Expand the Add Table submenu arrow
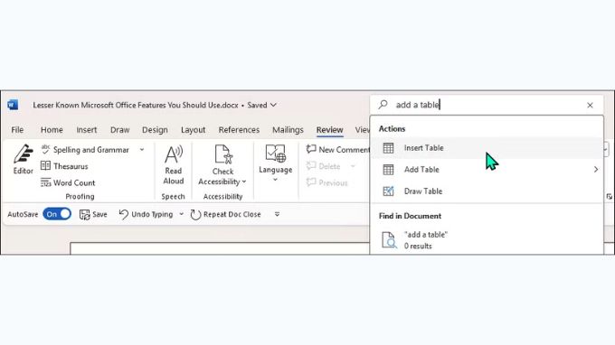 tap(596, 170)
